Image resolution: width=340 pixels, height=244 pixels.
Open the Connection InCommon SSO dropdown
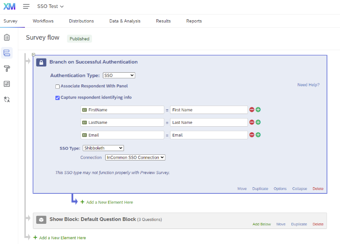(x=135, y=158)
